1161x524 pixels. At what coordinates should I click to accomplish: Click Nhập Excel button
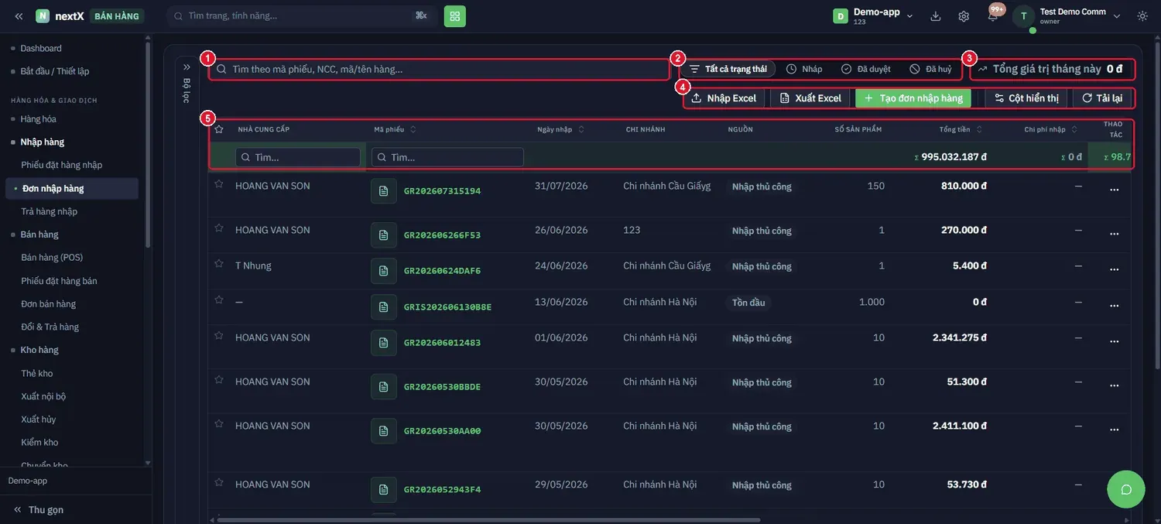724,98
